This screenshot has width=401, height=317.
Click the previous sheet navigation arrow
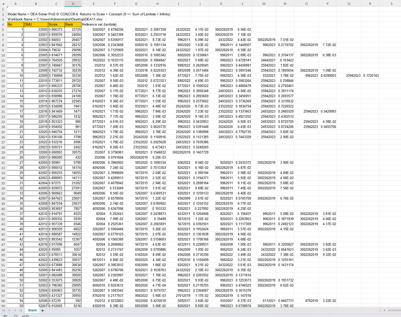9,310
